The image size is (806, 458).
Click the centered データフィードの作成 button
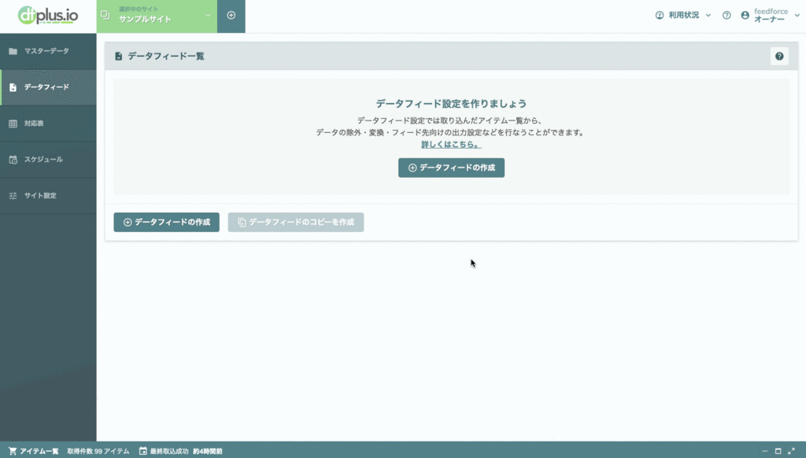tap(451, 168)
